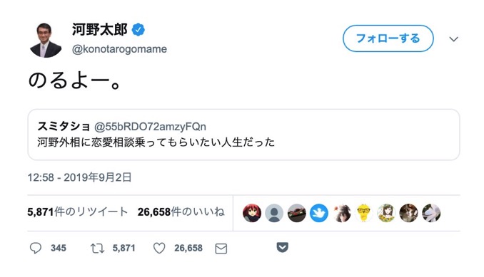Open the tweet options chevron dropdown
Image resolution: width=484 pixels, height=277 pixels.
453,39
